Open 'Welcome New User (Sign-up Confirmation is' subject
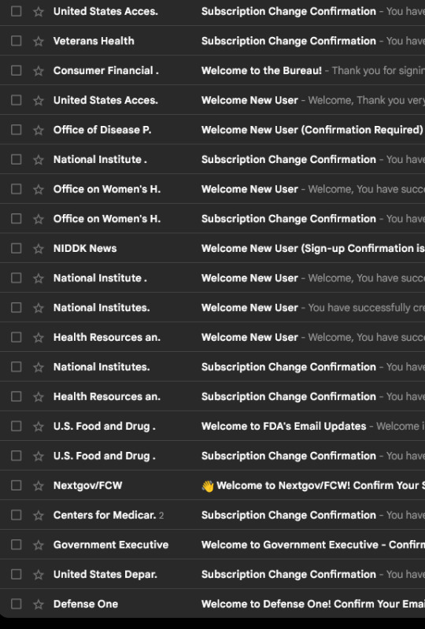Viewport: 425px width, 629px height. pos(312,249)
